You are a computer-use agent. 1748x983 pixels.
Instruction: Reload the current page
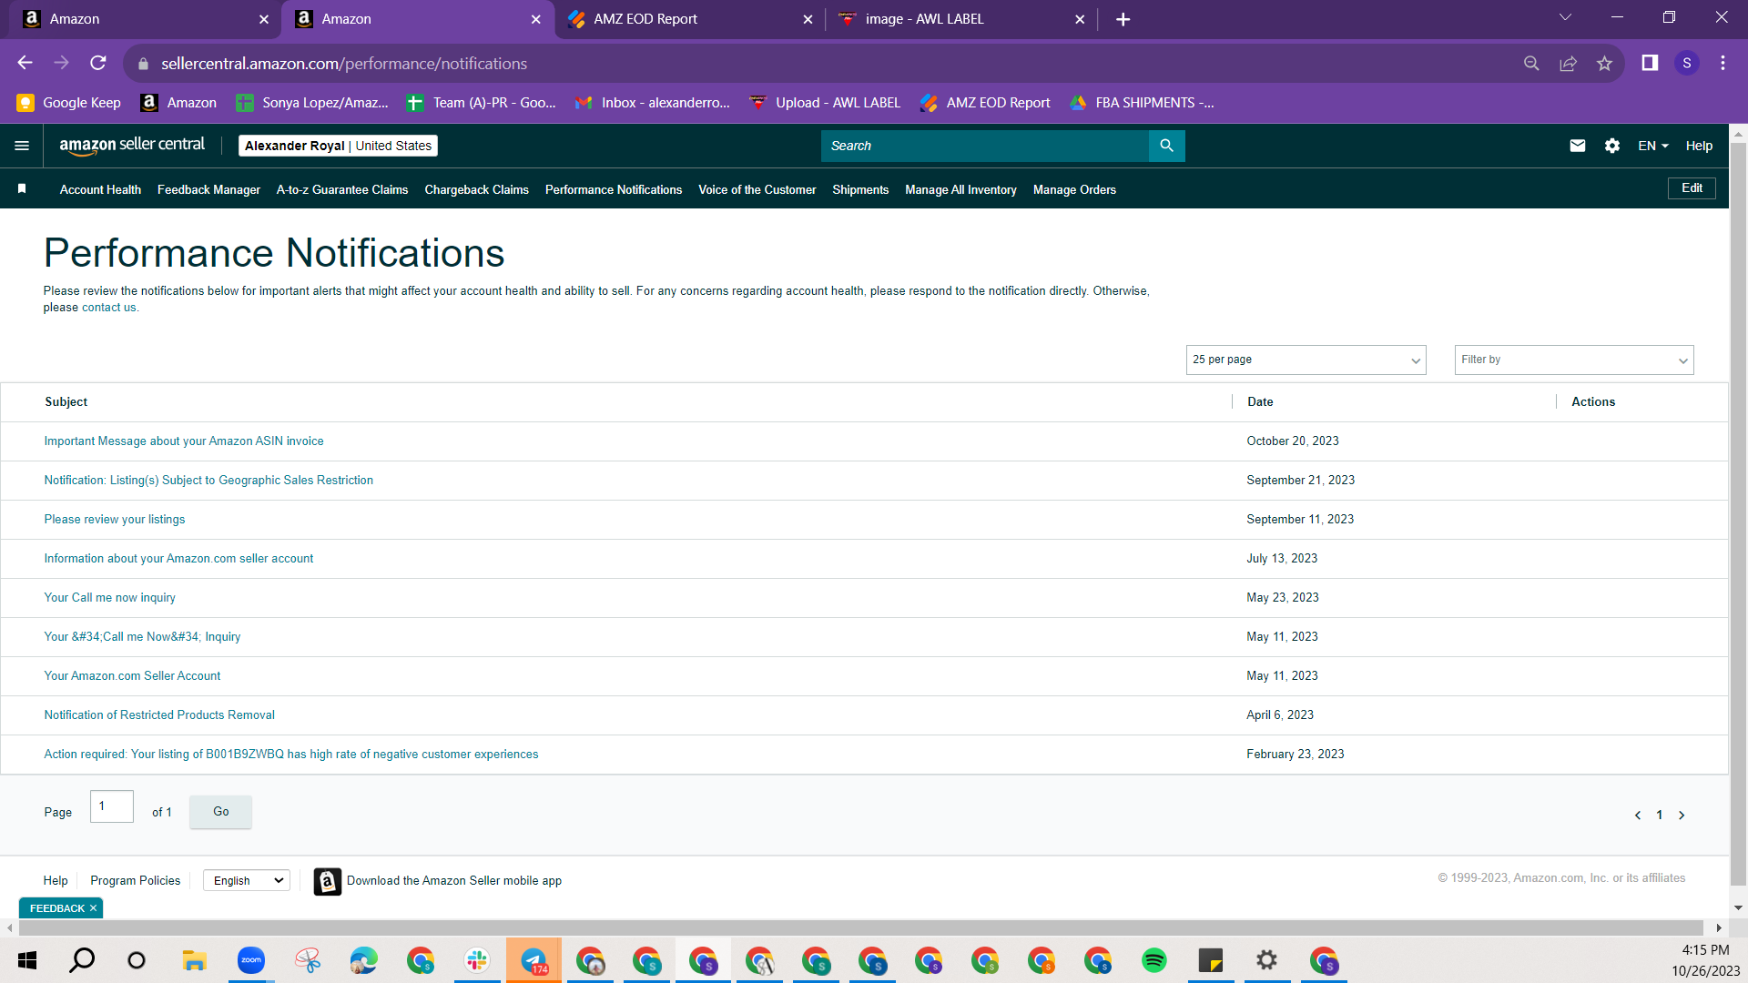(98, 63)
